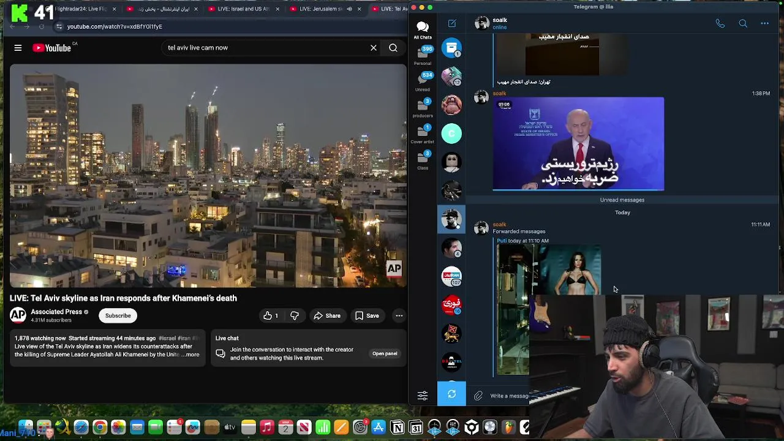
Task: Share the live video
Action: (x=327, y=316)
